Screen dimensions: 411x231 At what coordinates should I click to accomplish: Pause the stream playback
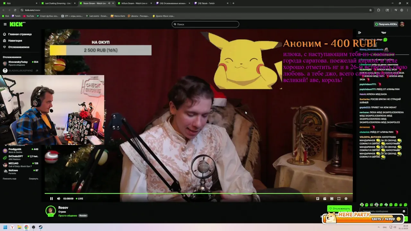pos(51,199)
